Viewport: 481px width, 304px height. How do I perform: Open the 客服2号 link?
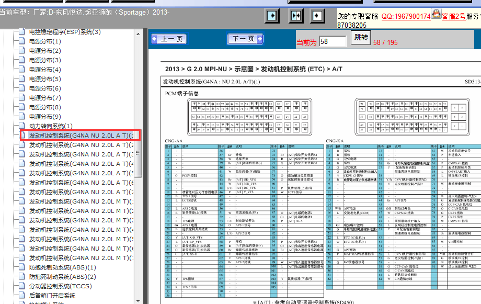[453, 17]
